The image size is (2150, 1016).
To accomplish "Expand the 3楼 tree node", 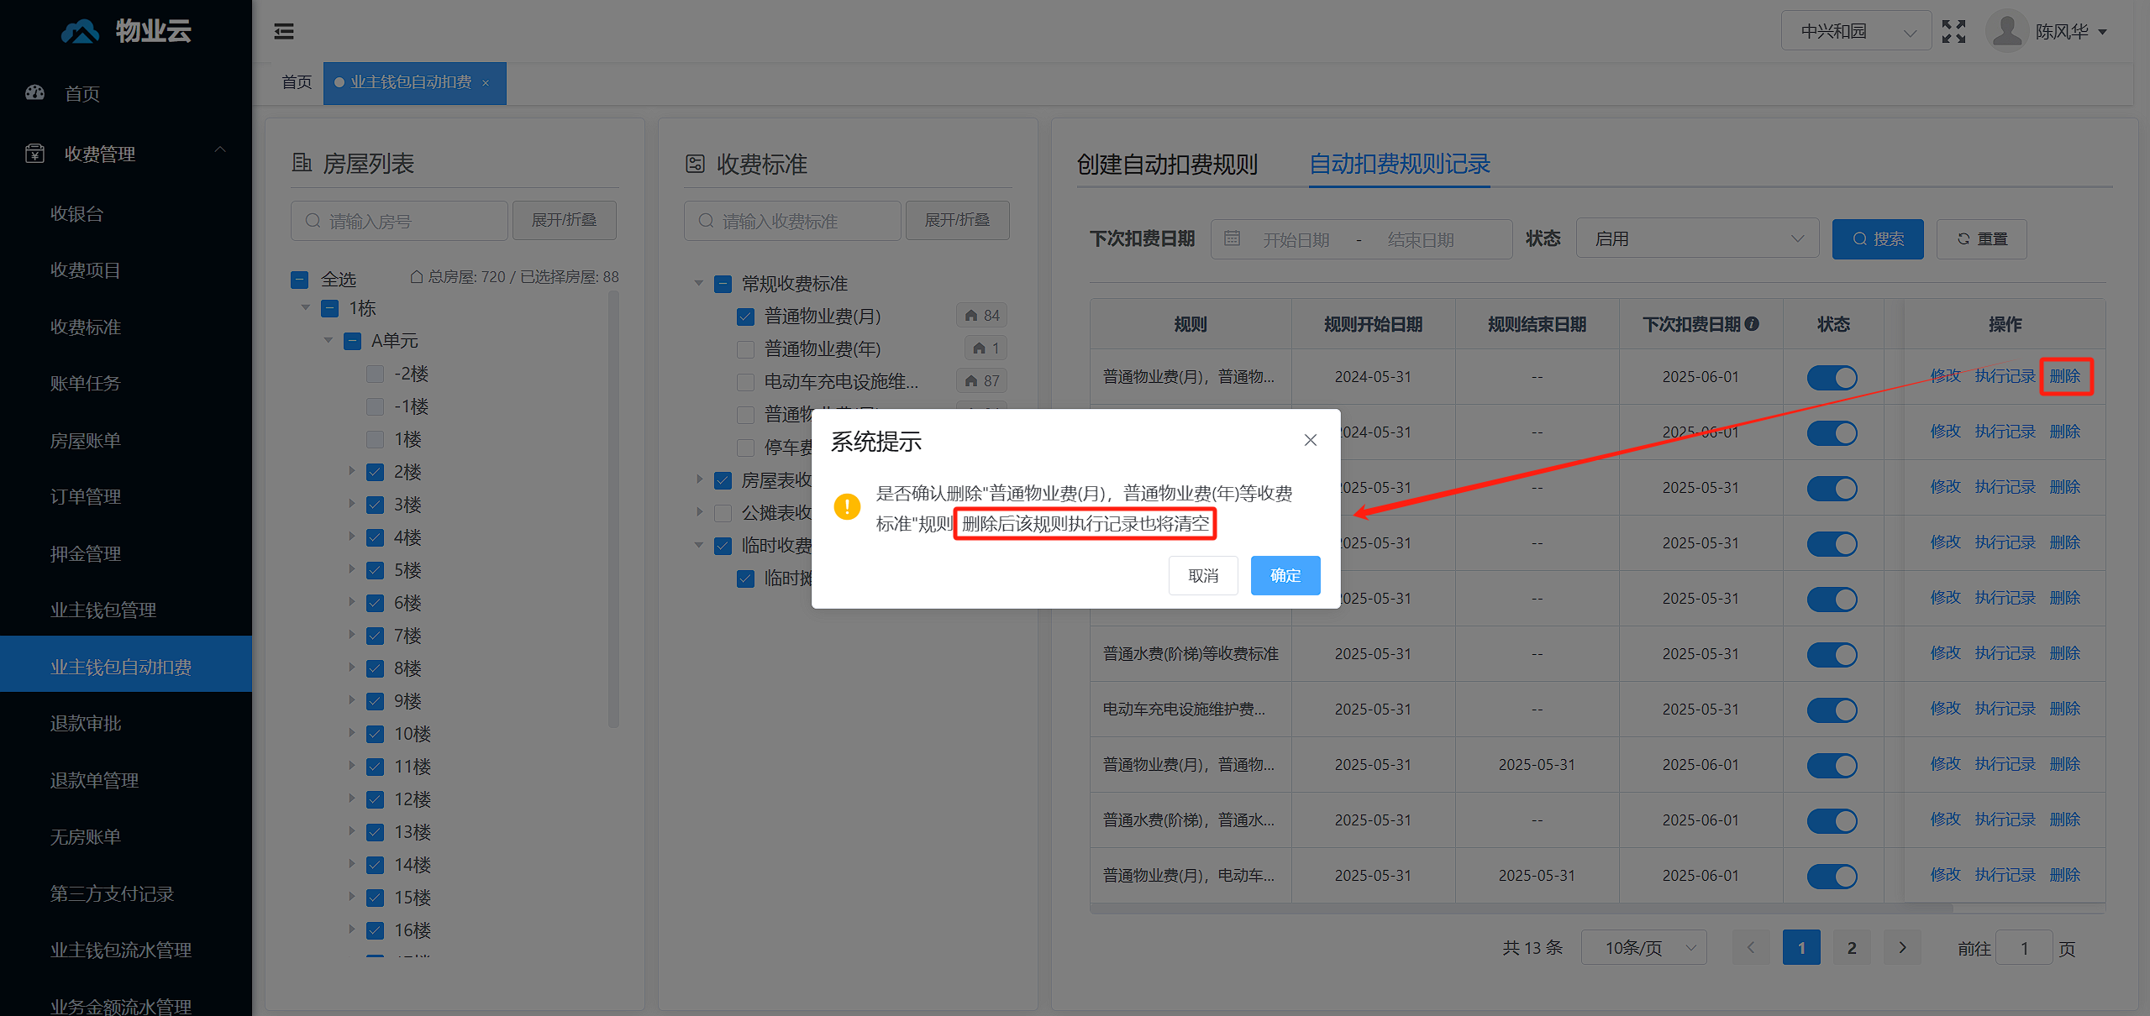I will 352,504.
